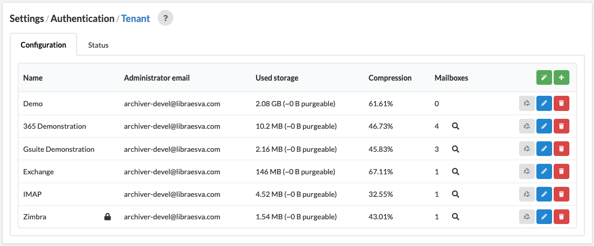Edit the Exchange tenant
Screen dimensions: 594x246
click(x=544, y=172)
